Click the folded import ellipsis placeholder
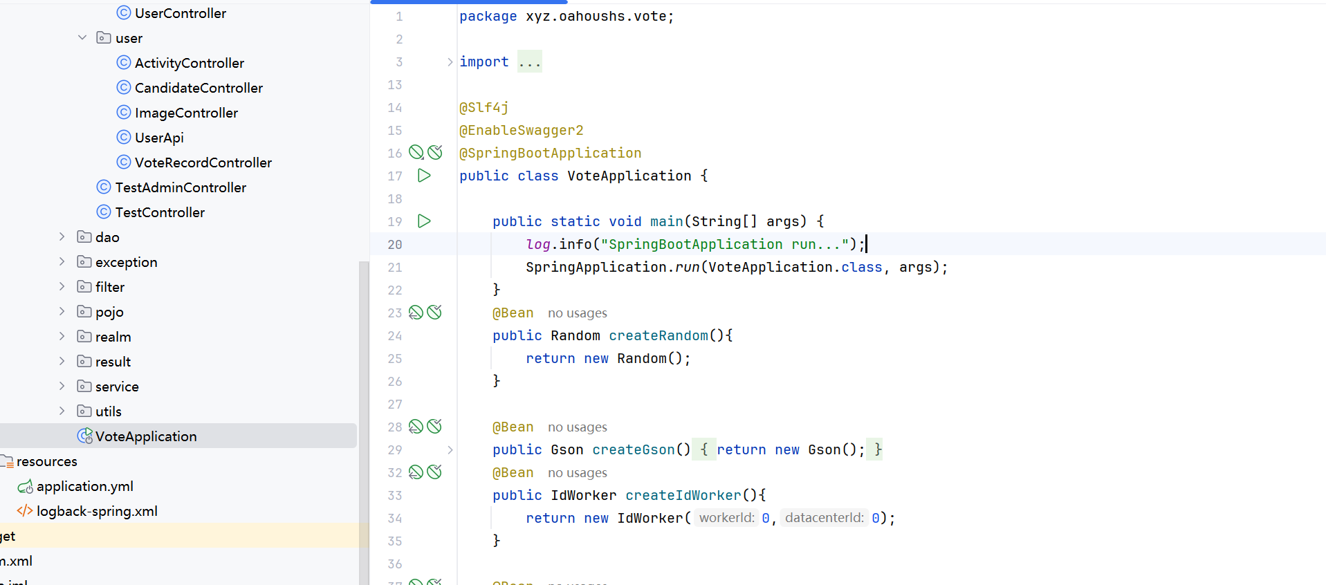The image size is (1326, 585). coord(530,62)
